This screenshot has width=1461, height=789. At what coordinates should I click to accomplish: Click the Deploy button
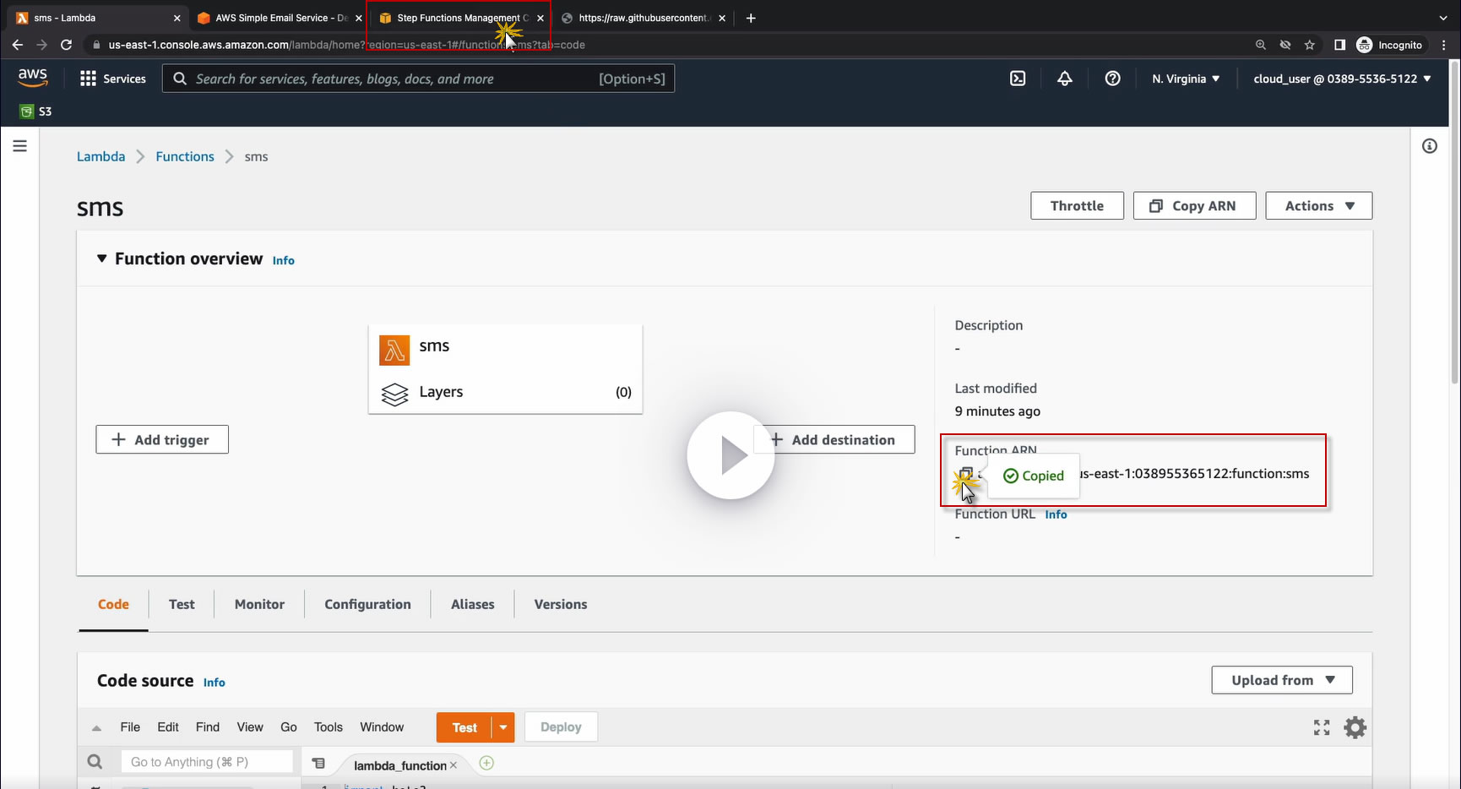click(x=561, y=727)
